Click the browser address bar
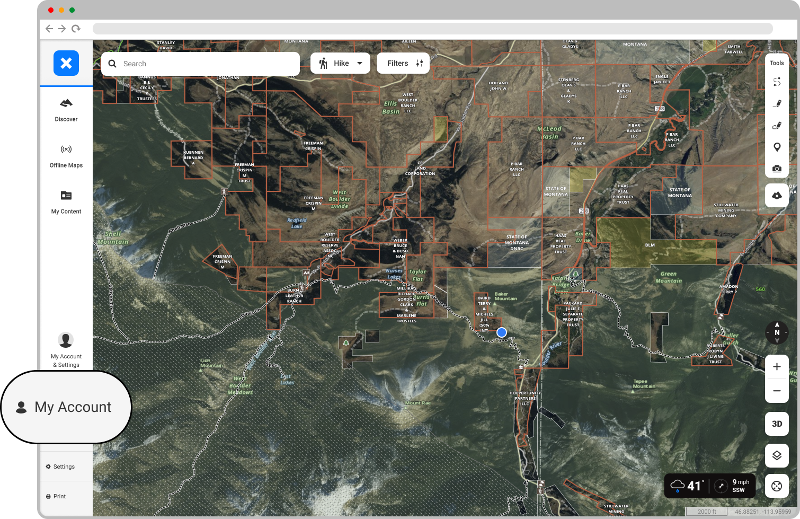800x519 pixels. click(432, 29)
